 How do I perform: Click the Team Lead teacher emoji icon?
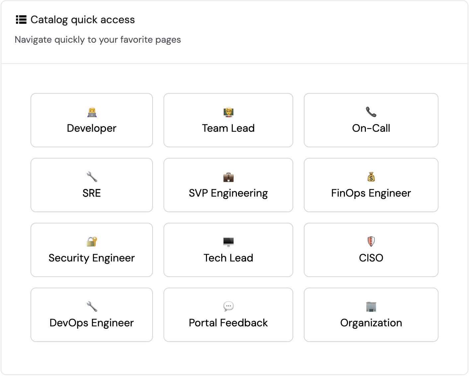coord(228,112)
